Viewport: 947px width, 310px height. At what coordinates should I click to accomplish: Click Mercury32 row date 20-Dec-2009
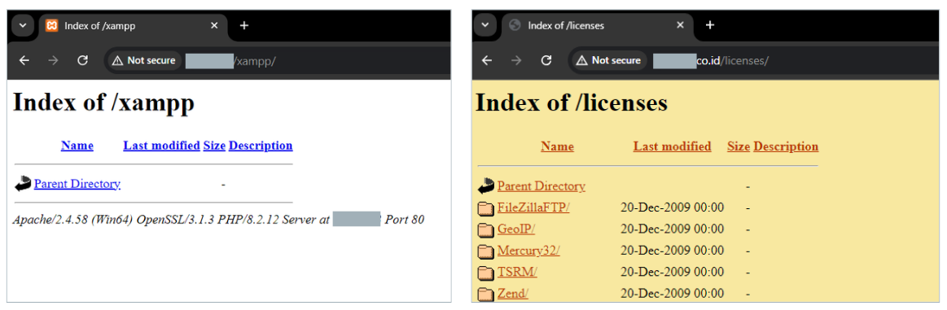click(x=673, y=251)
